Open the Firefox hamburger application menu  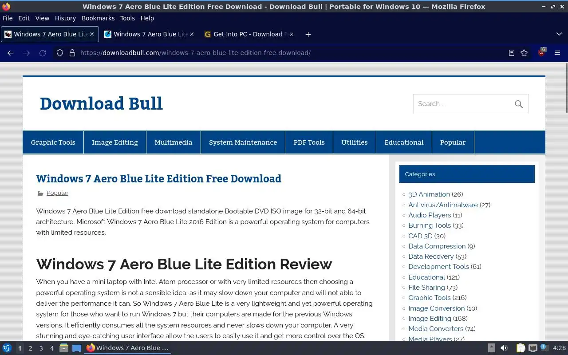[557, 53]
